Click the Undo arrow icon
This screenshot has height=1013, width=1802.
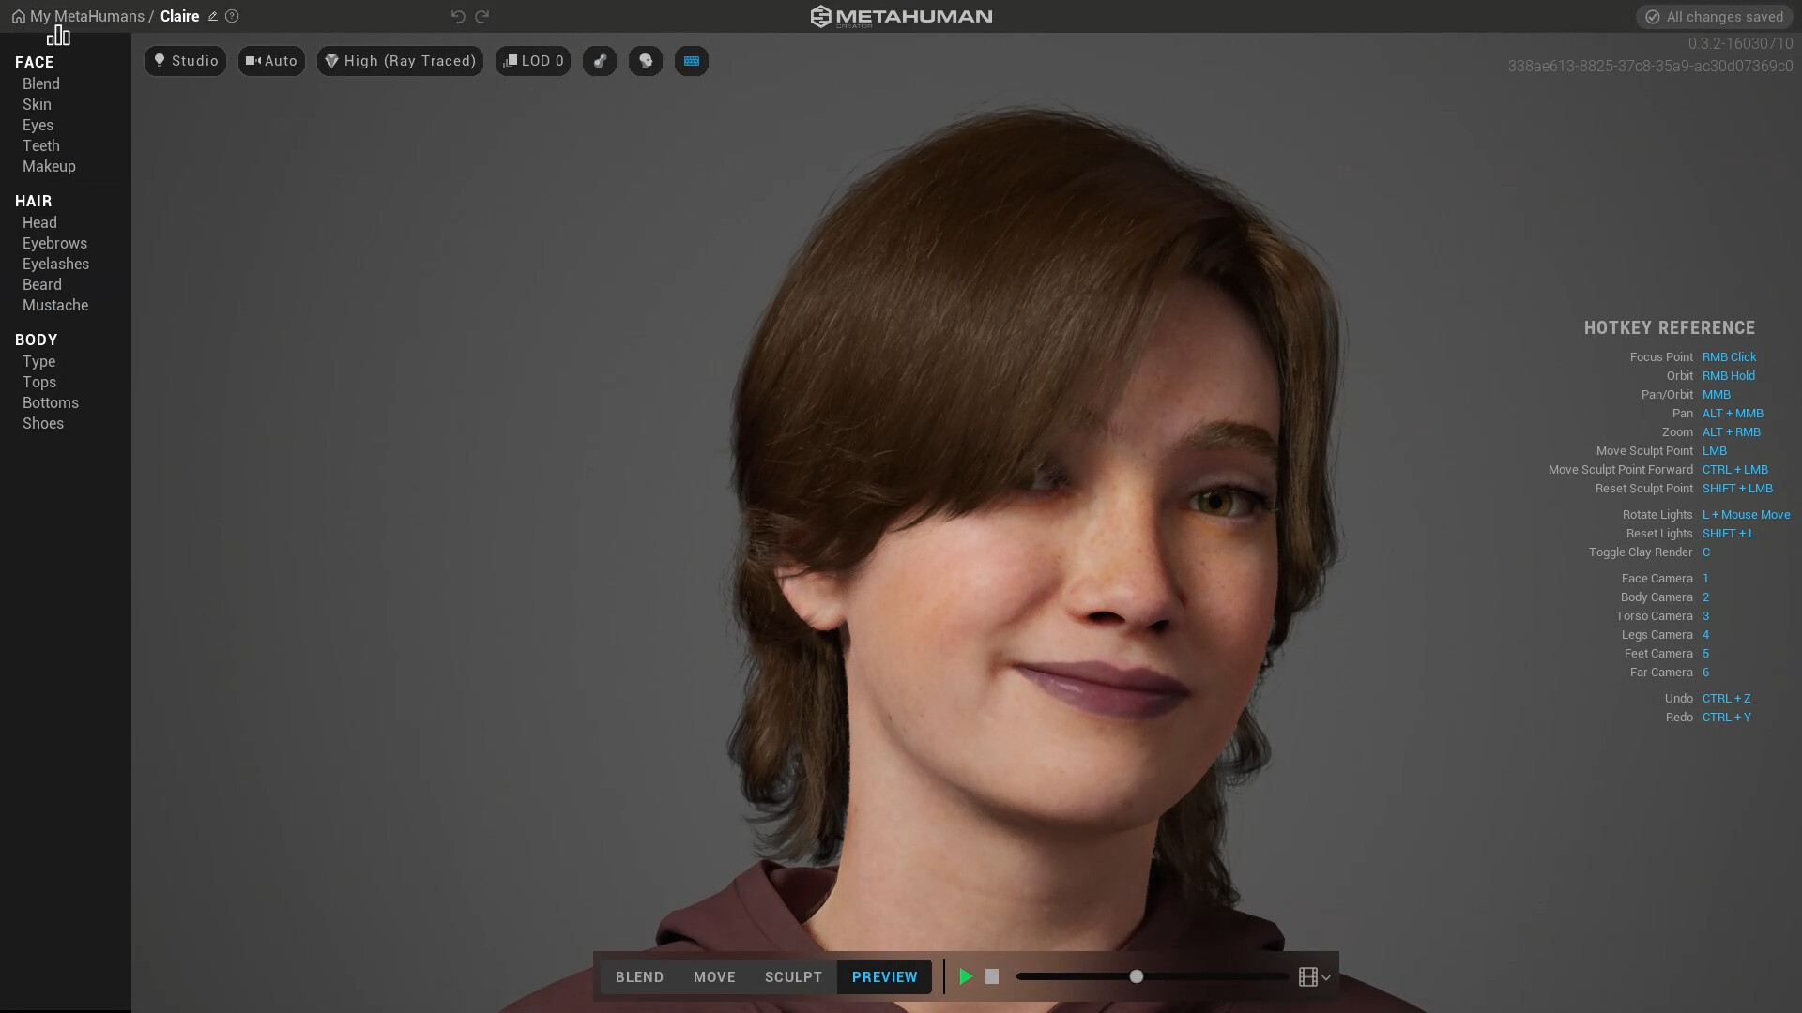(457, 16)
